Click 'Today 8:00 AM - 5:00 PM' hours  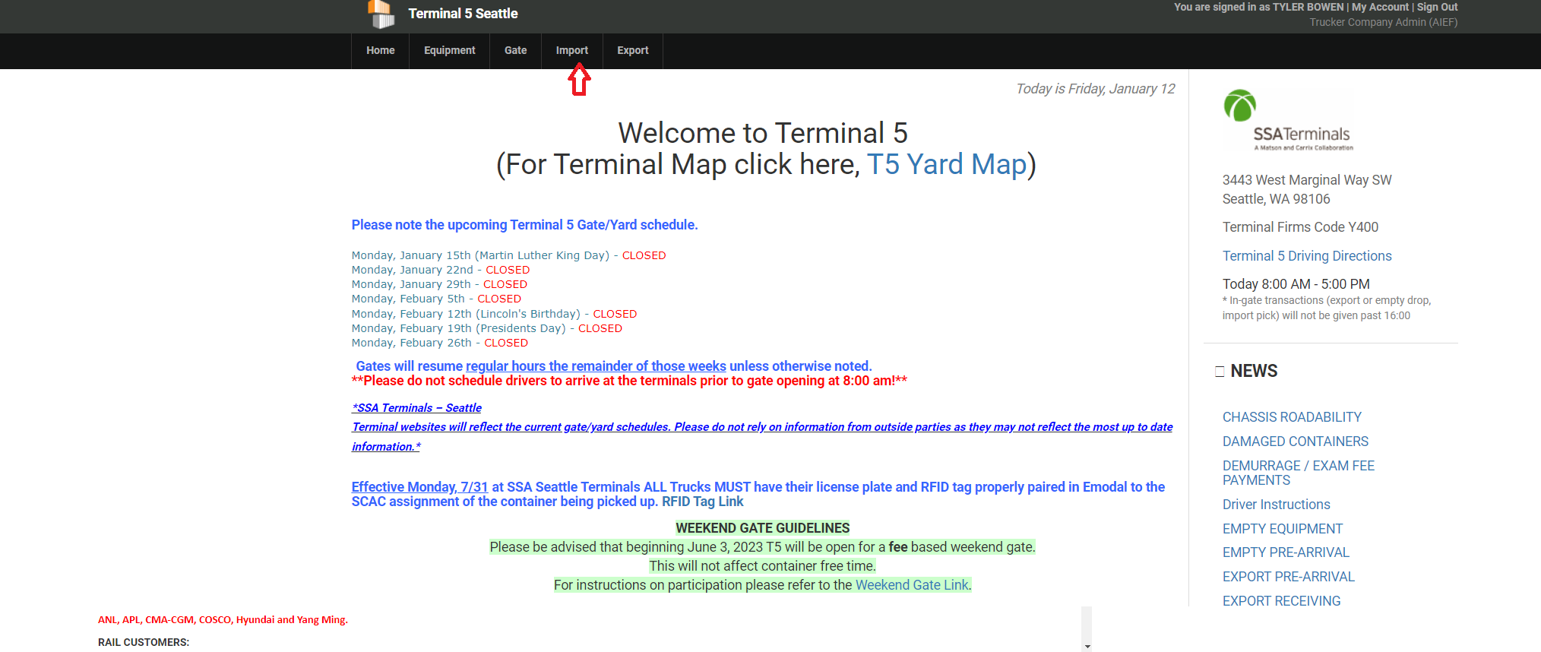click(1296, 284)
